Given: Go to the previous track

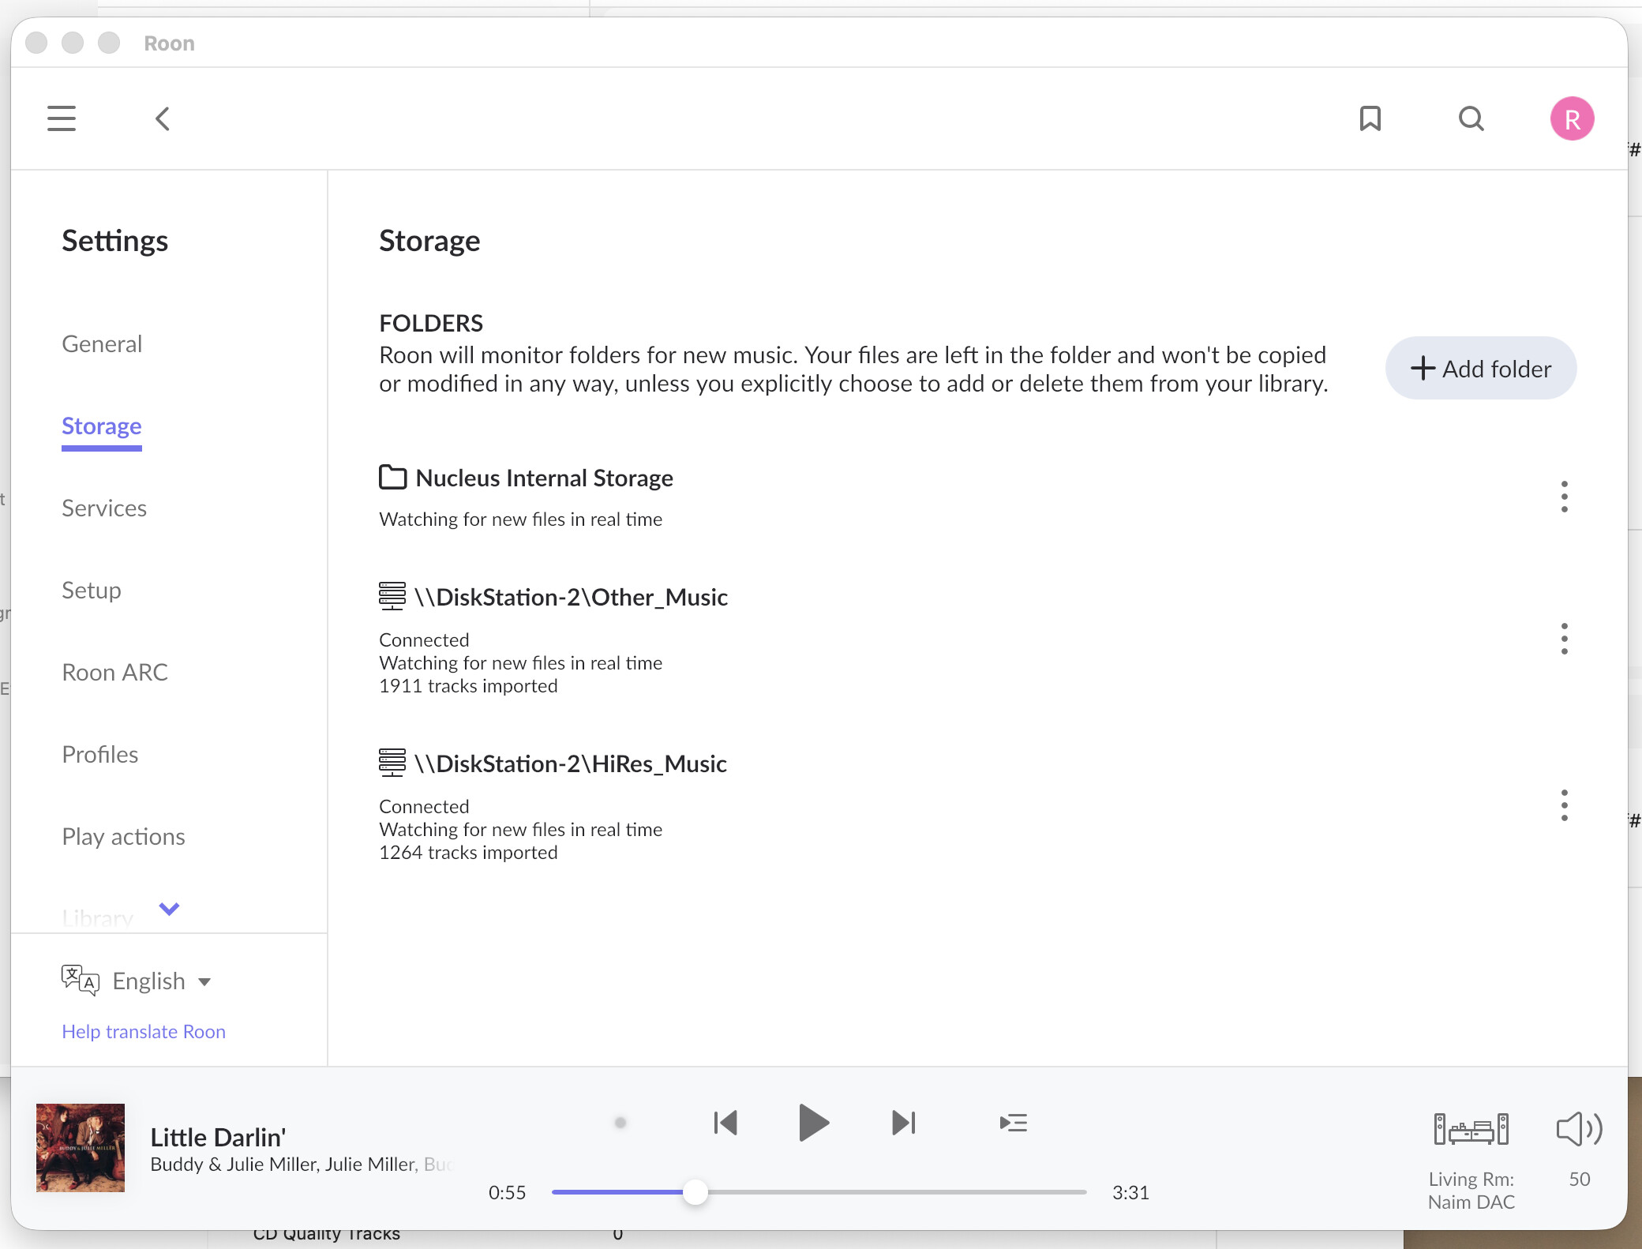Looking at the screenshot, I should pos(725,1123).
